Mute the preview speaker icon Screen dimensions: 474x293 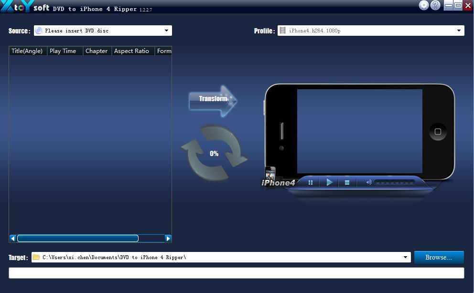click(368, 182)
